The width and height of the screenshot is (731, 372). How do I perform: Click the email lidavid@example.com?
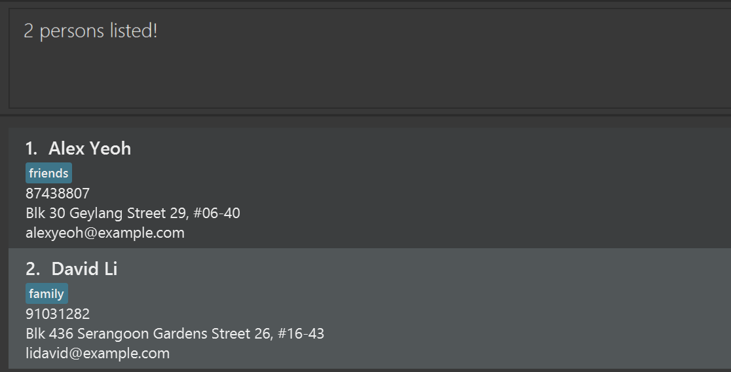pos(98,354)
